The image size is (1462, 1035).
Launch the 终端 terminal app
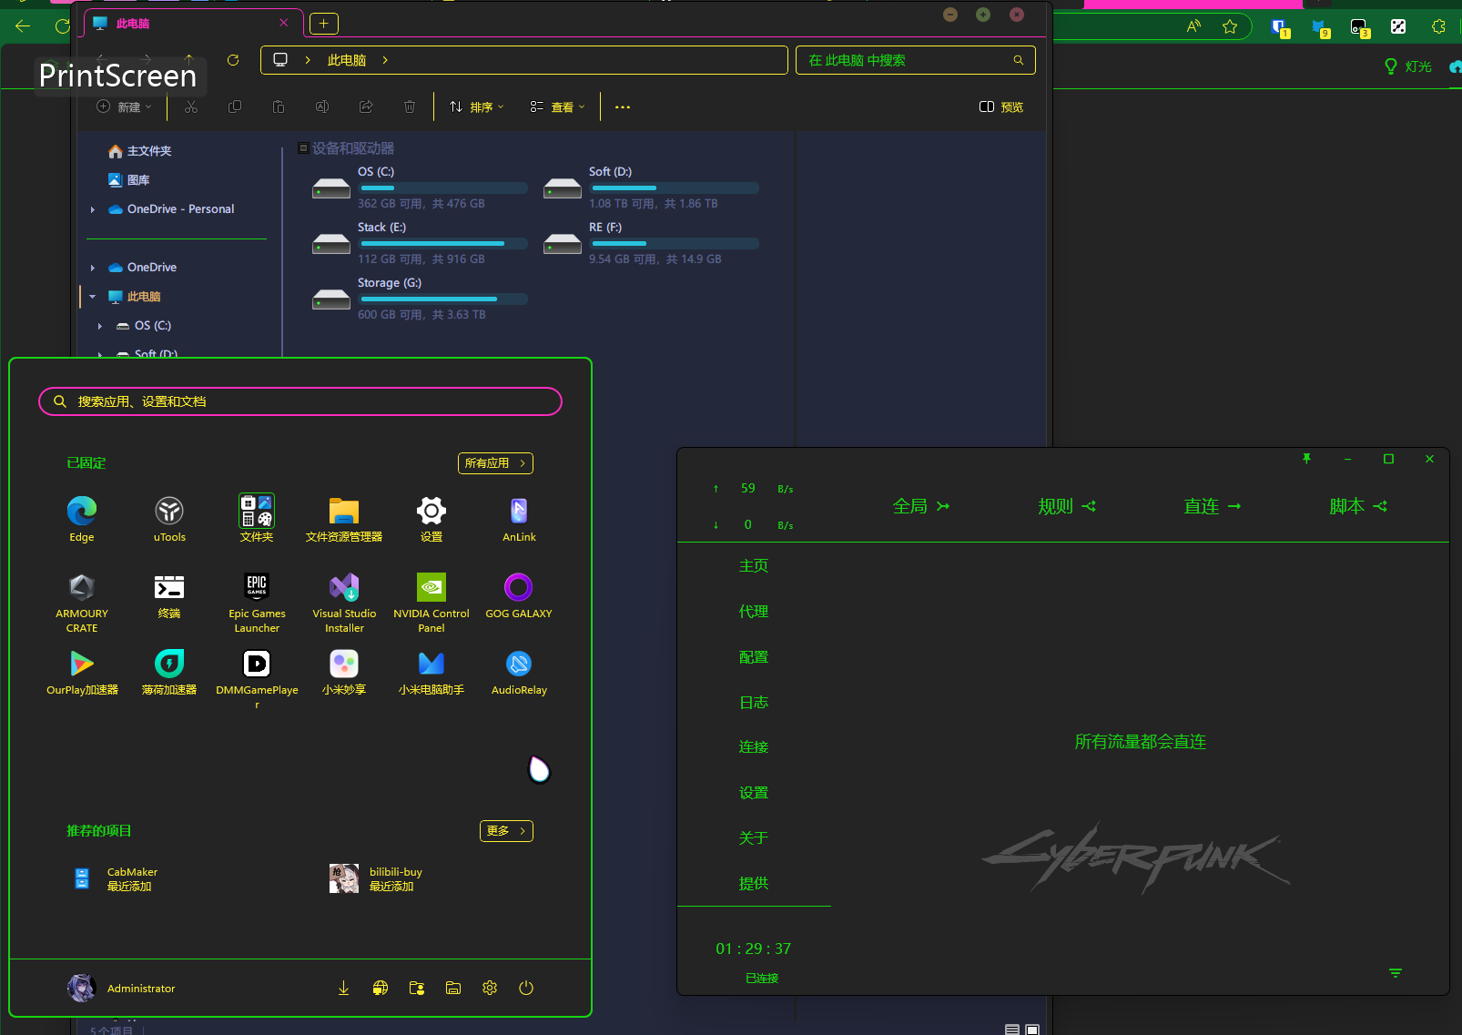pos(169,596)
